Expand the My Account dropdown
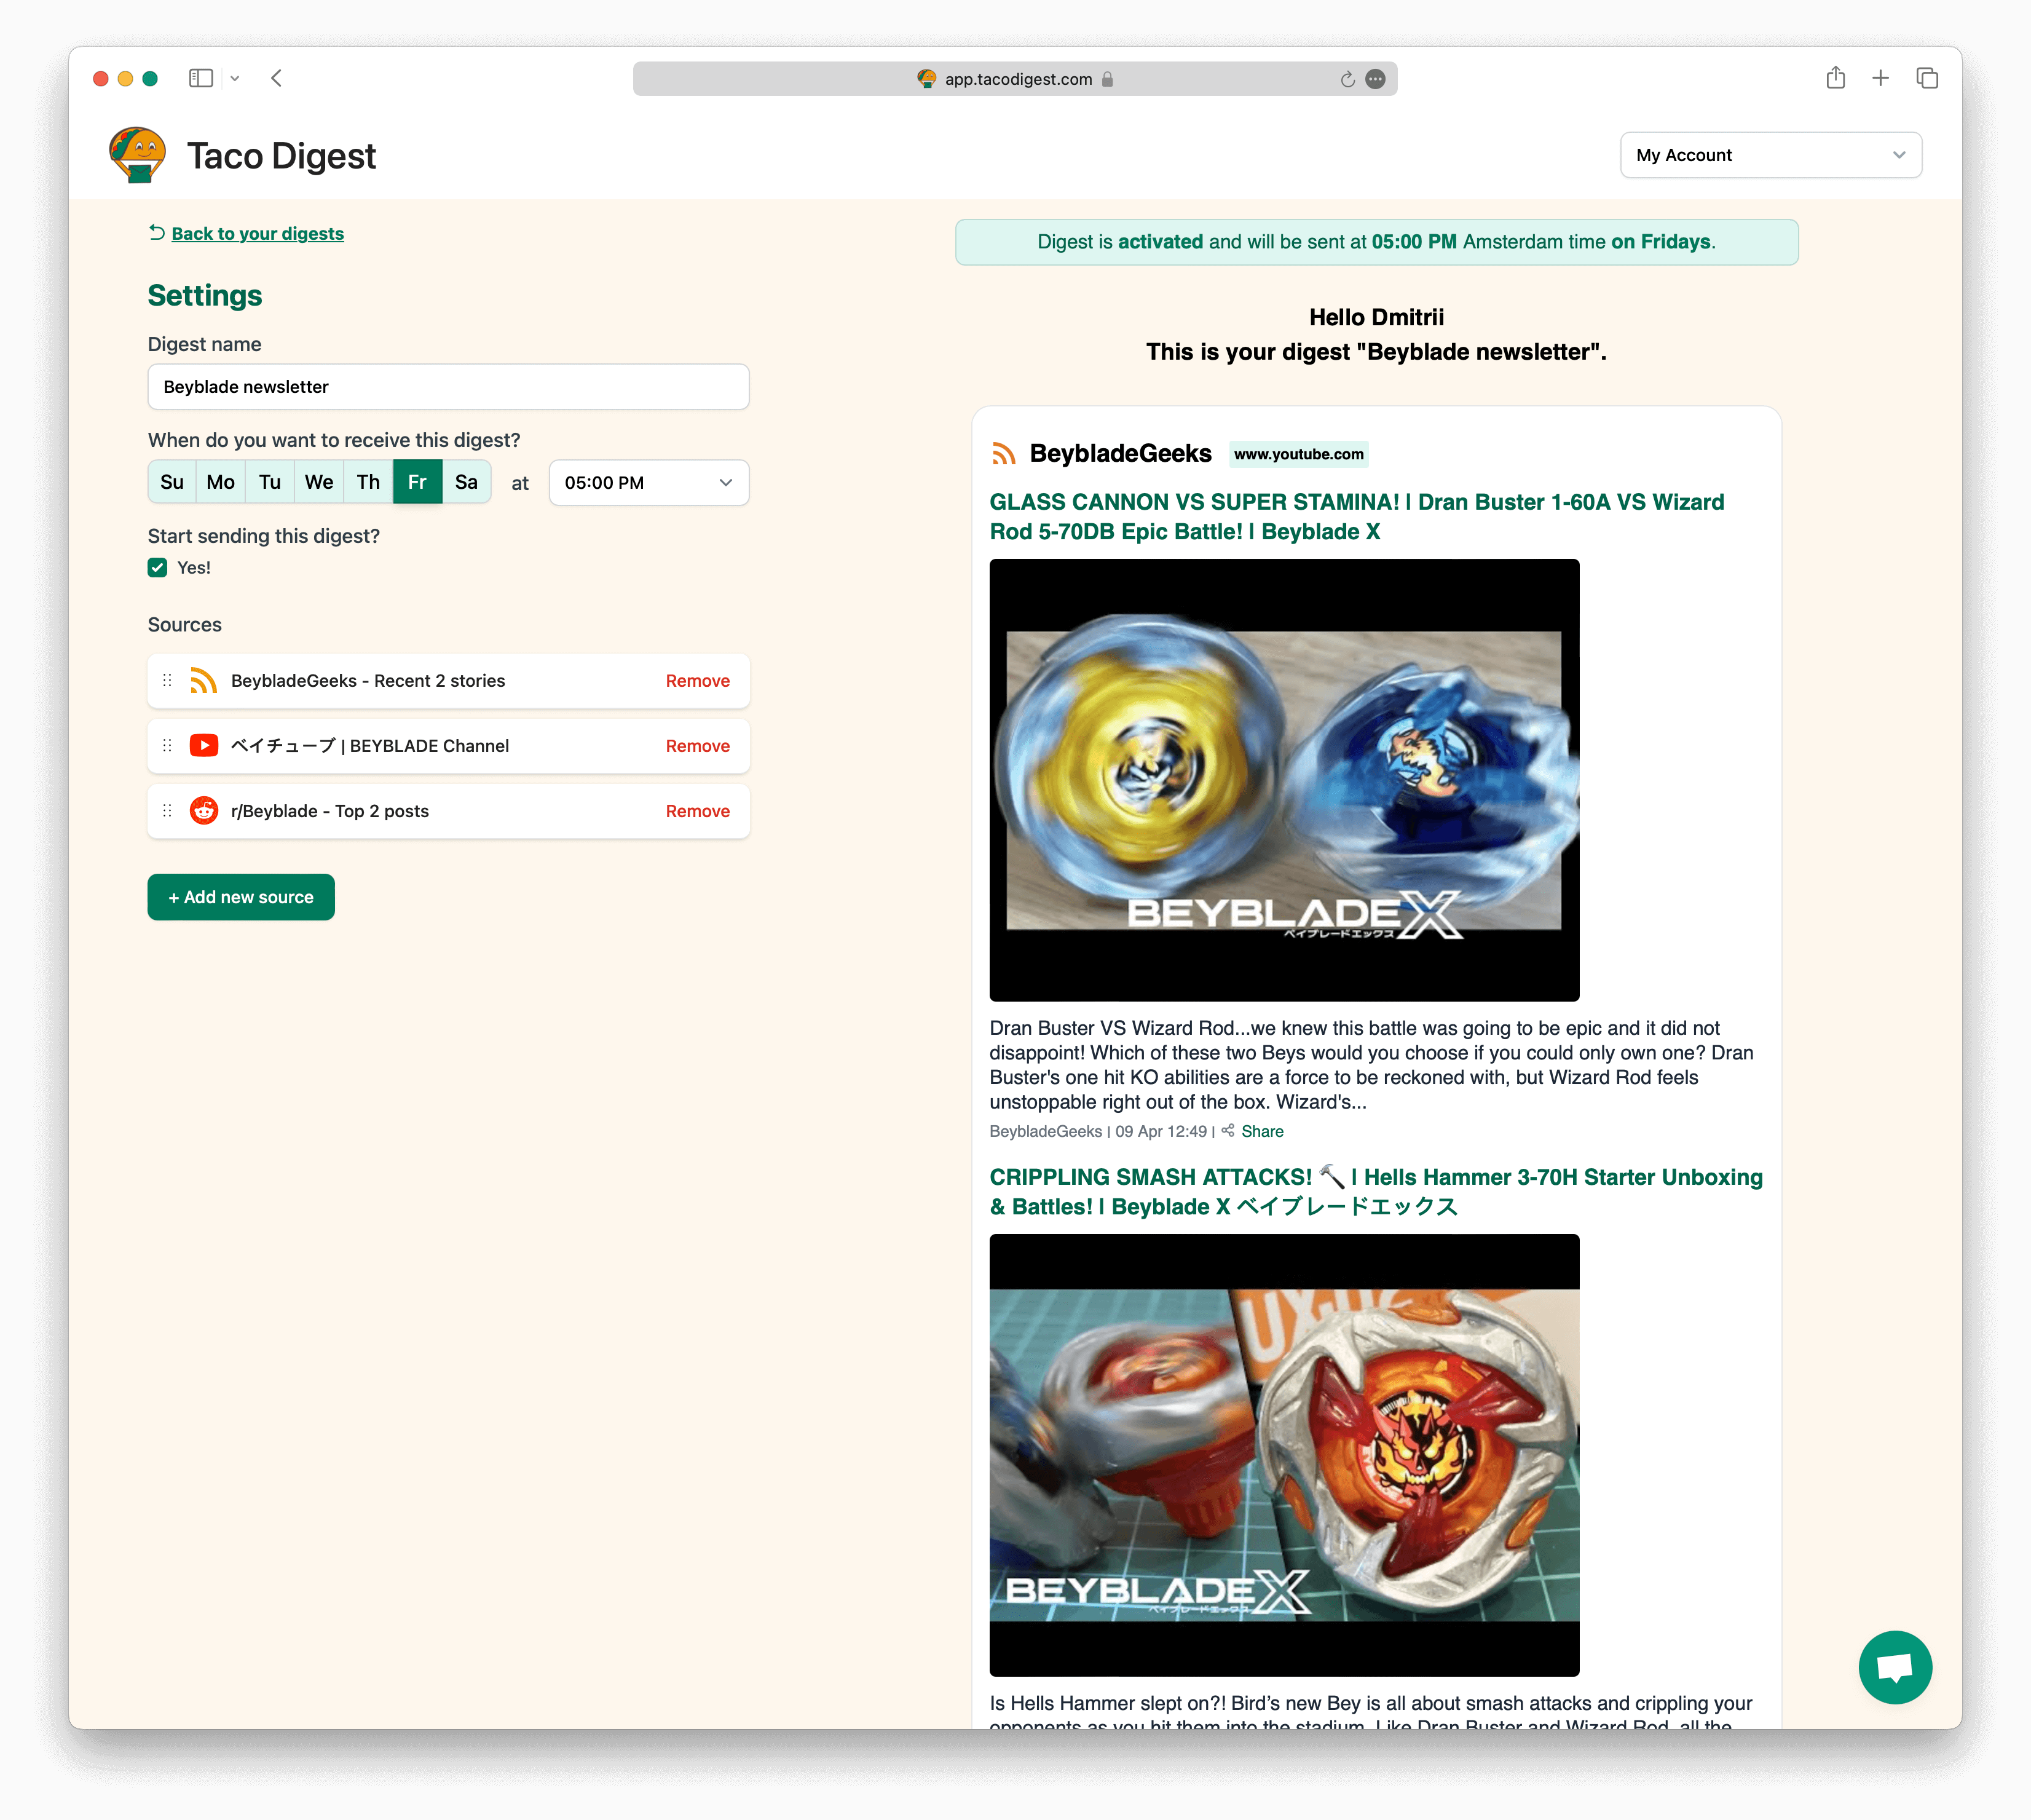2031x1820 pixels. point(1770,155)
